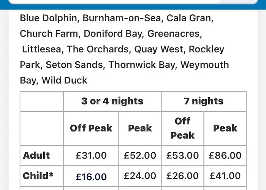Click the '3 or 4 nights' column header
The image size is (266, 190).
coord(112,101)
